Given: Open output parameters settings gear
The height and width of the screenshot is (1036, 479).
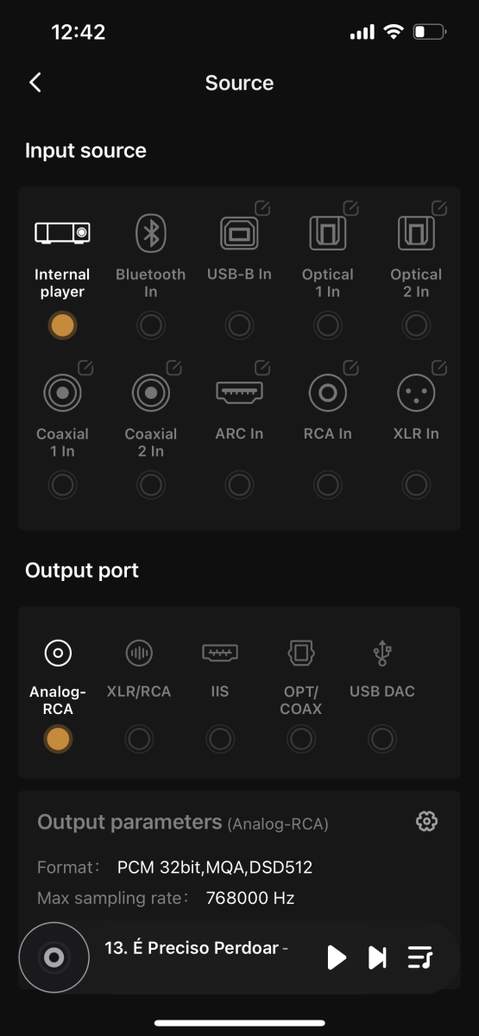Looking at the screenshot, I should [426, 821].
